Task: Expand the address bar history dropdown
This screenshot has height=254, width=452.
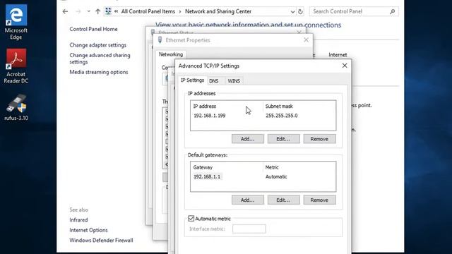Action: click(292, 12)
